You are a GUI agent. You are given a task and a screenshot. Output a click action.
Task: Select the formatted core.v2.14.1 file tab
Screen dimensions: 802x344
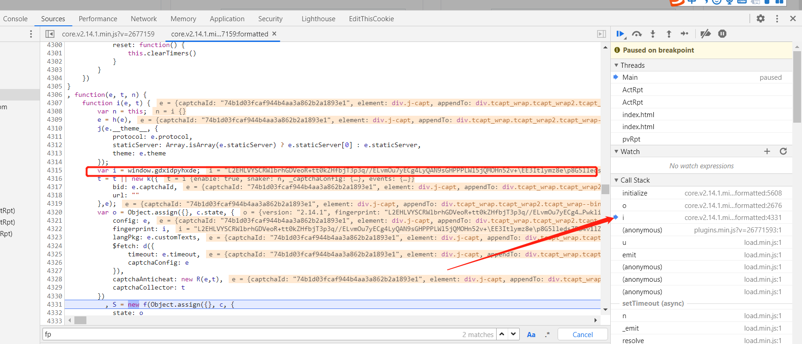tap(219, 34)
